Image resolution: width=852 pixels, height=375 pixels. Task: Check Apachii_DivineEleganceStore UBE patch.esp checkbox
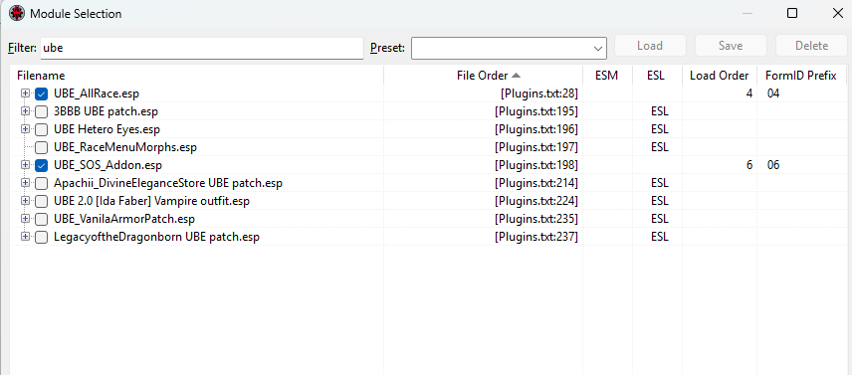tap(41, 183)
